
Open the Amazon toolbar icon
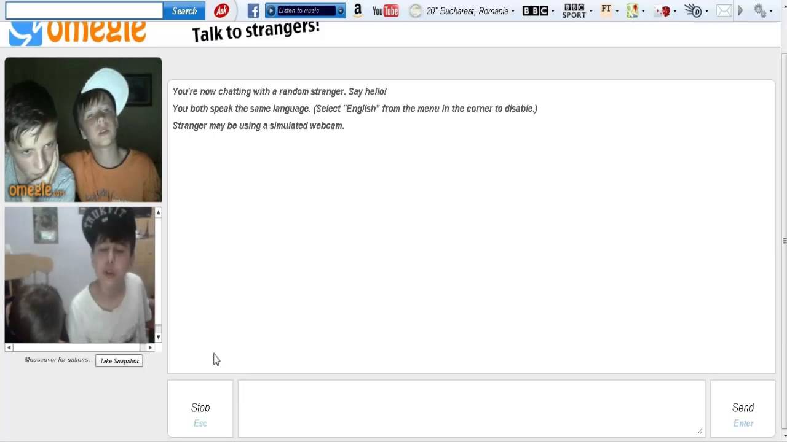pyautogui.click(x=358, y=10)
